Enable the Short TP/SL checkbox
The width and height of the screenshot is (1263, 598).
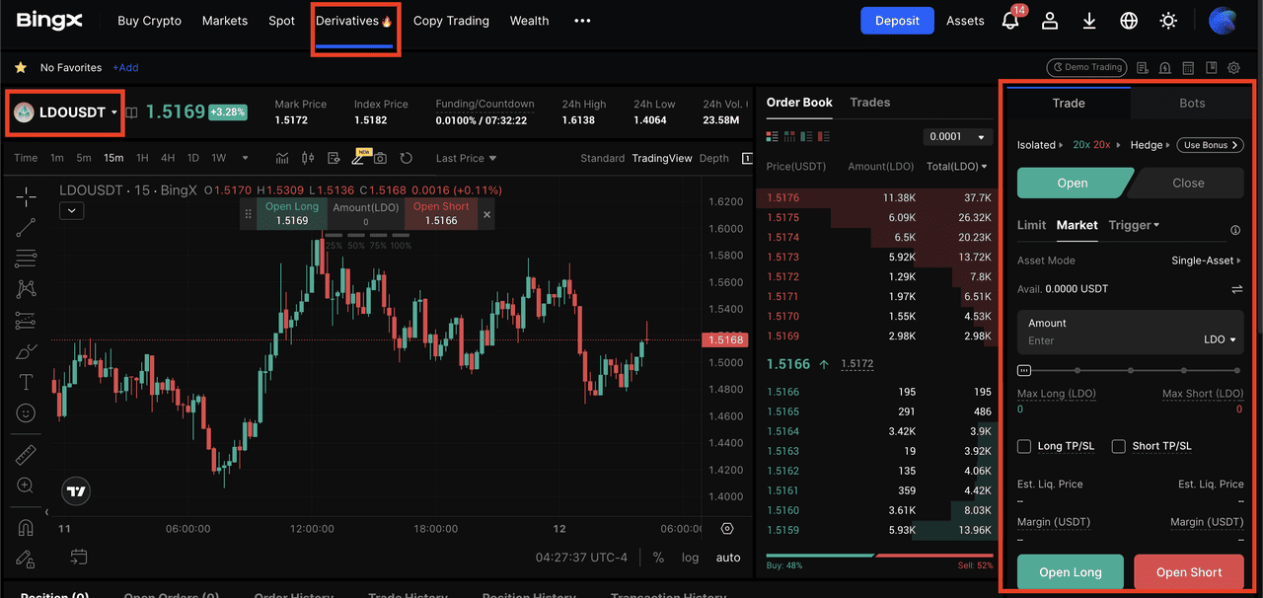(x=1119, y=446)
